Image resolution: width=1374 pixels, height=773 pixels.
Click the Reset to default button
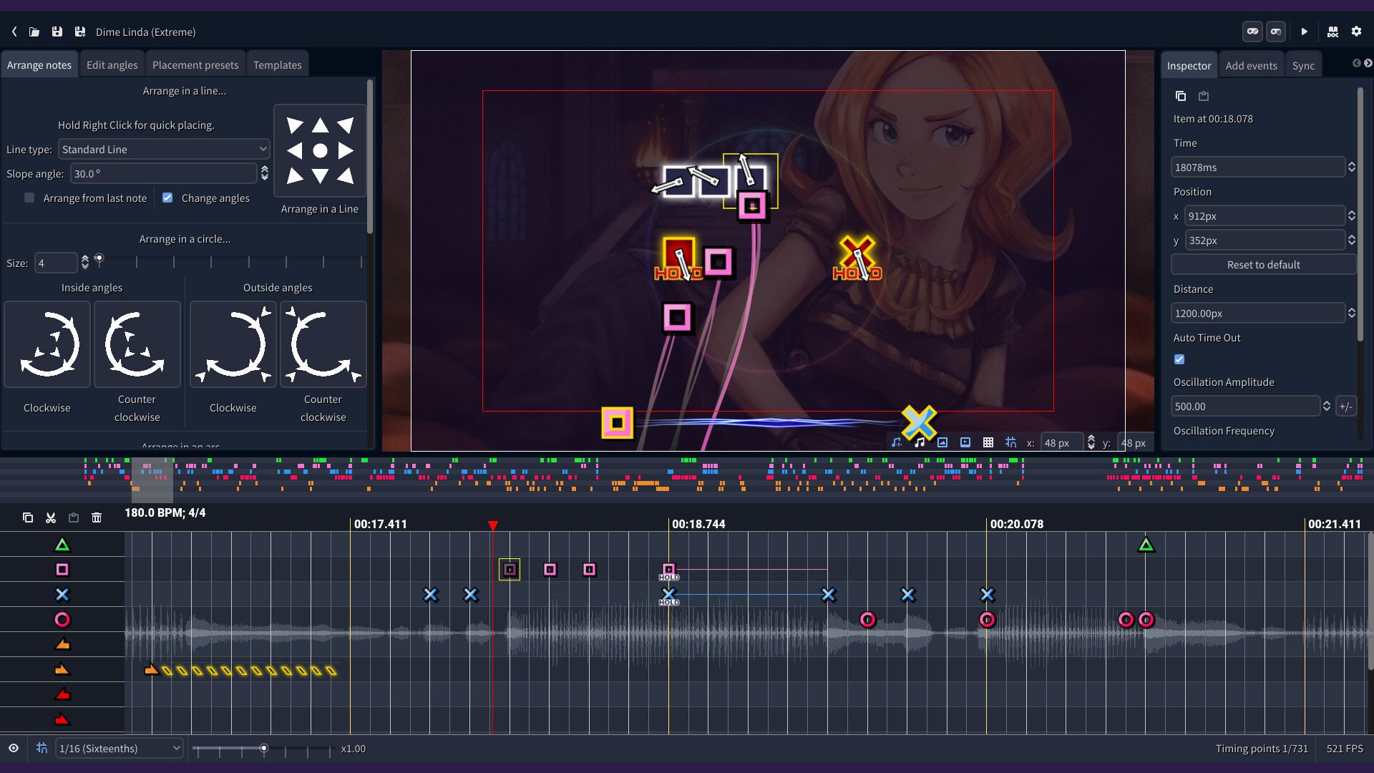tap(1263, 265)
